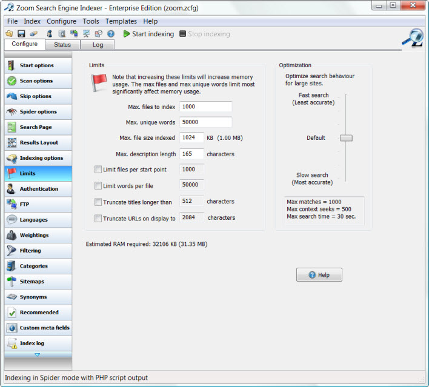Open Scan options in the sidebar
This screenshot has height=387, width=429.
38,81
